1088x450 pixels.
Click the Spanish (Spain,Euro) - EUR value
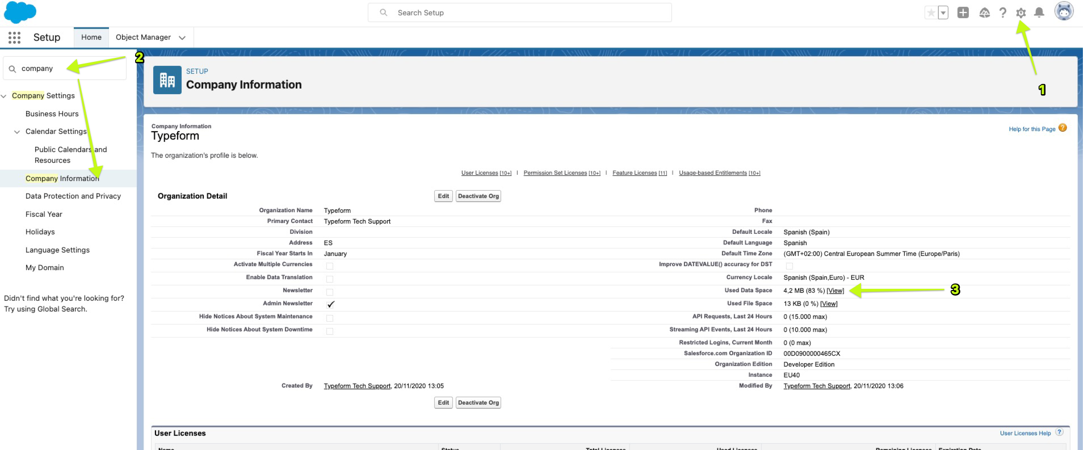click(x=824, y=277)
